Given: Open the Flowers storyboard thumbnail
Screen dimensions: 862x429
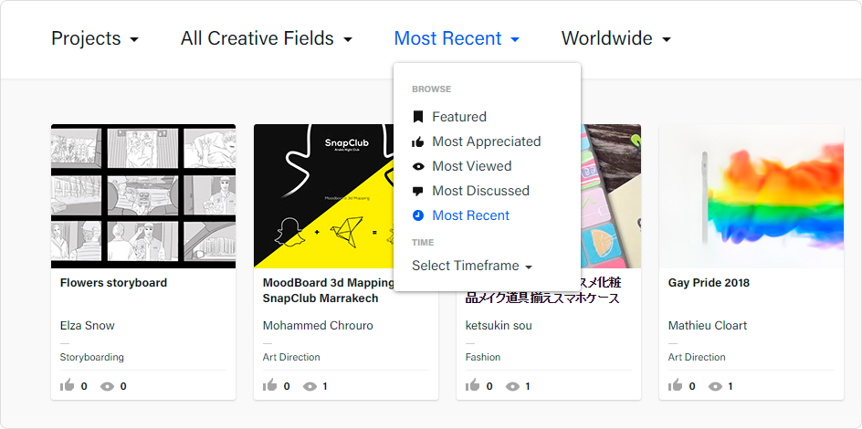Looking at the screenshot, I should (143, 196).
